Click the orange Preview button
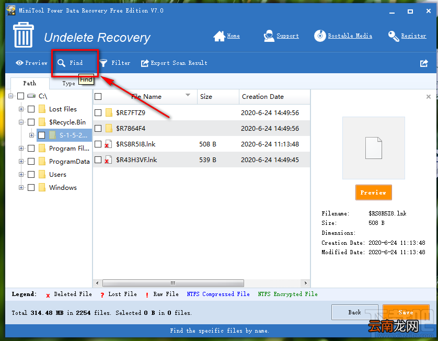Viewport: 438px width, 341px height. [x=374, y=192]
